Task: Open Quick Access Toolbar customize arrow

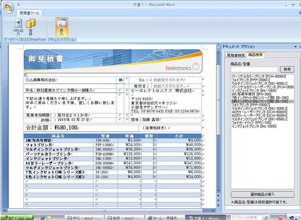Action: pos(18,5)
